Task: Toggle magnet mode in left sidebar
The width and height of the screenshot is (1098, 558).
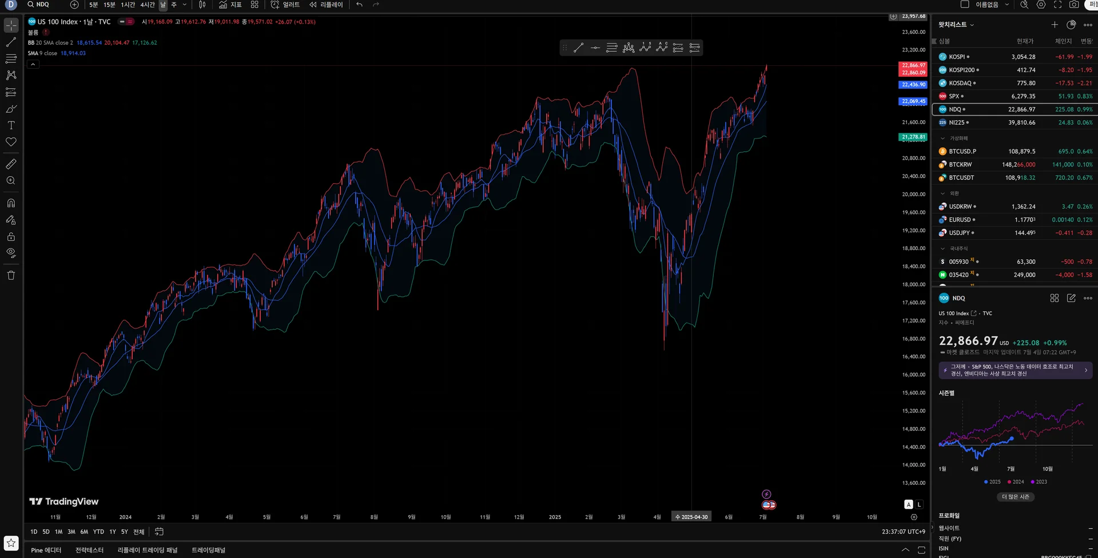Action: coord(11,203)
